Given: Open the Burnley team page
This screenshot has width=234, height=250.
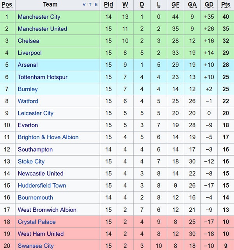Looking at the screenshot, I should click(x=28, y=89).
